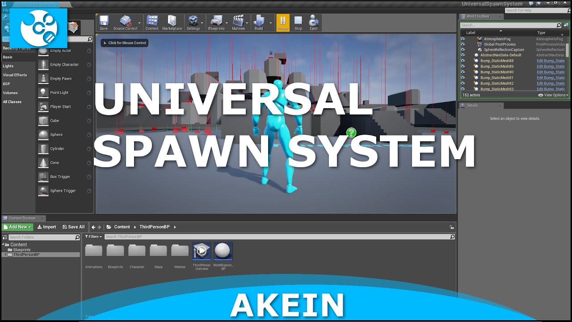Viewport: 572px width, 322px height.
Task: Toggle visibility of AbstractNavData-Default
Action: 463,55
